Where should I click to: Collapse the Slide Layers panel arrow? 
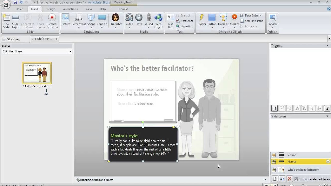(x=327, y=116)
